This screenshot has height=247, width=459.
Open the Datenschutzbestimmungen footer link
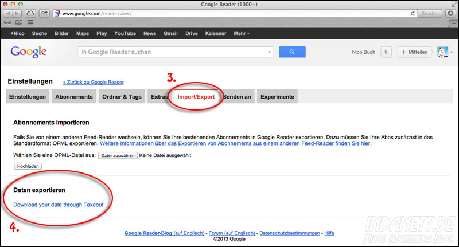[290, 233]
